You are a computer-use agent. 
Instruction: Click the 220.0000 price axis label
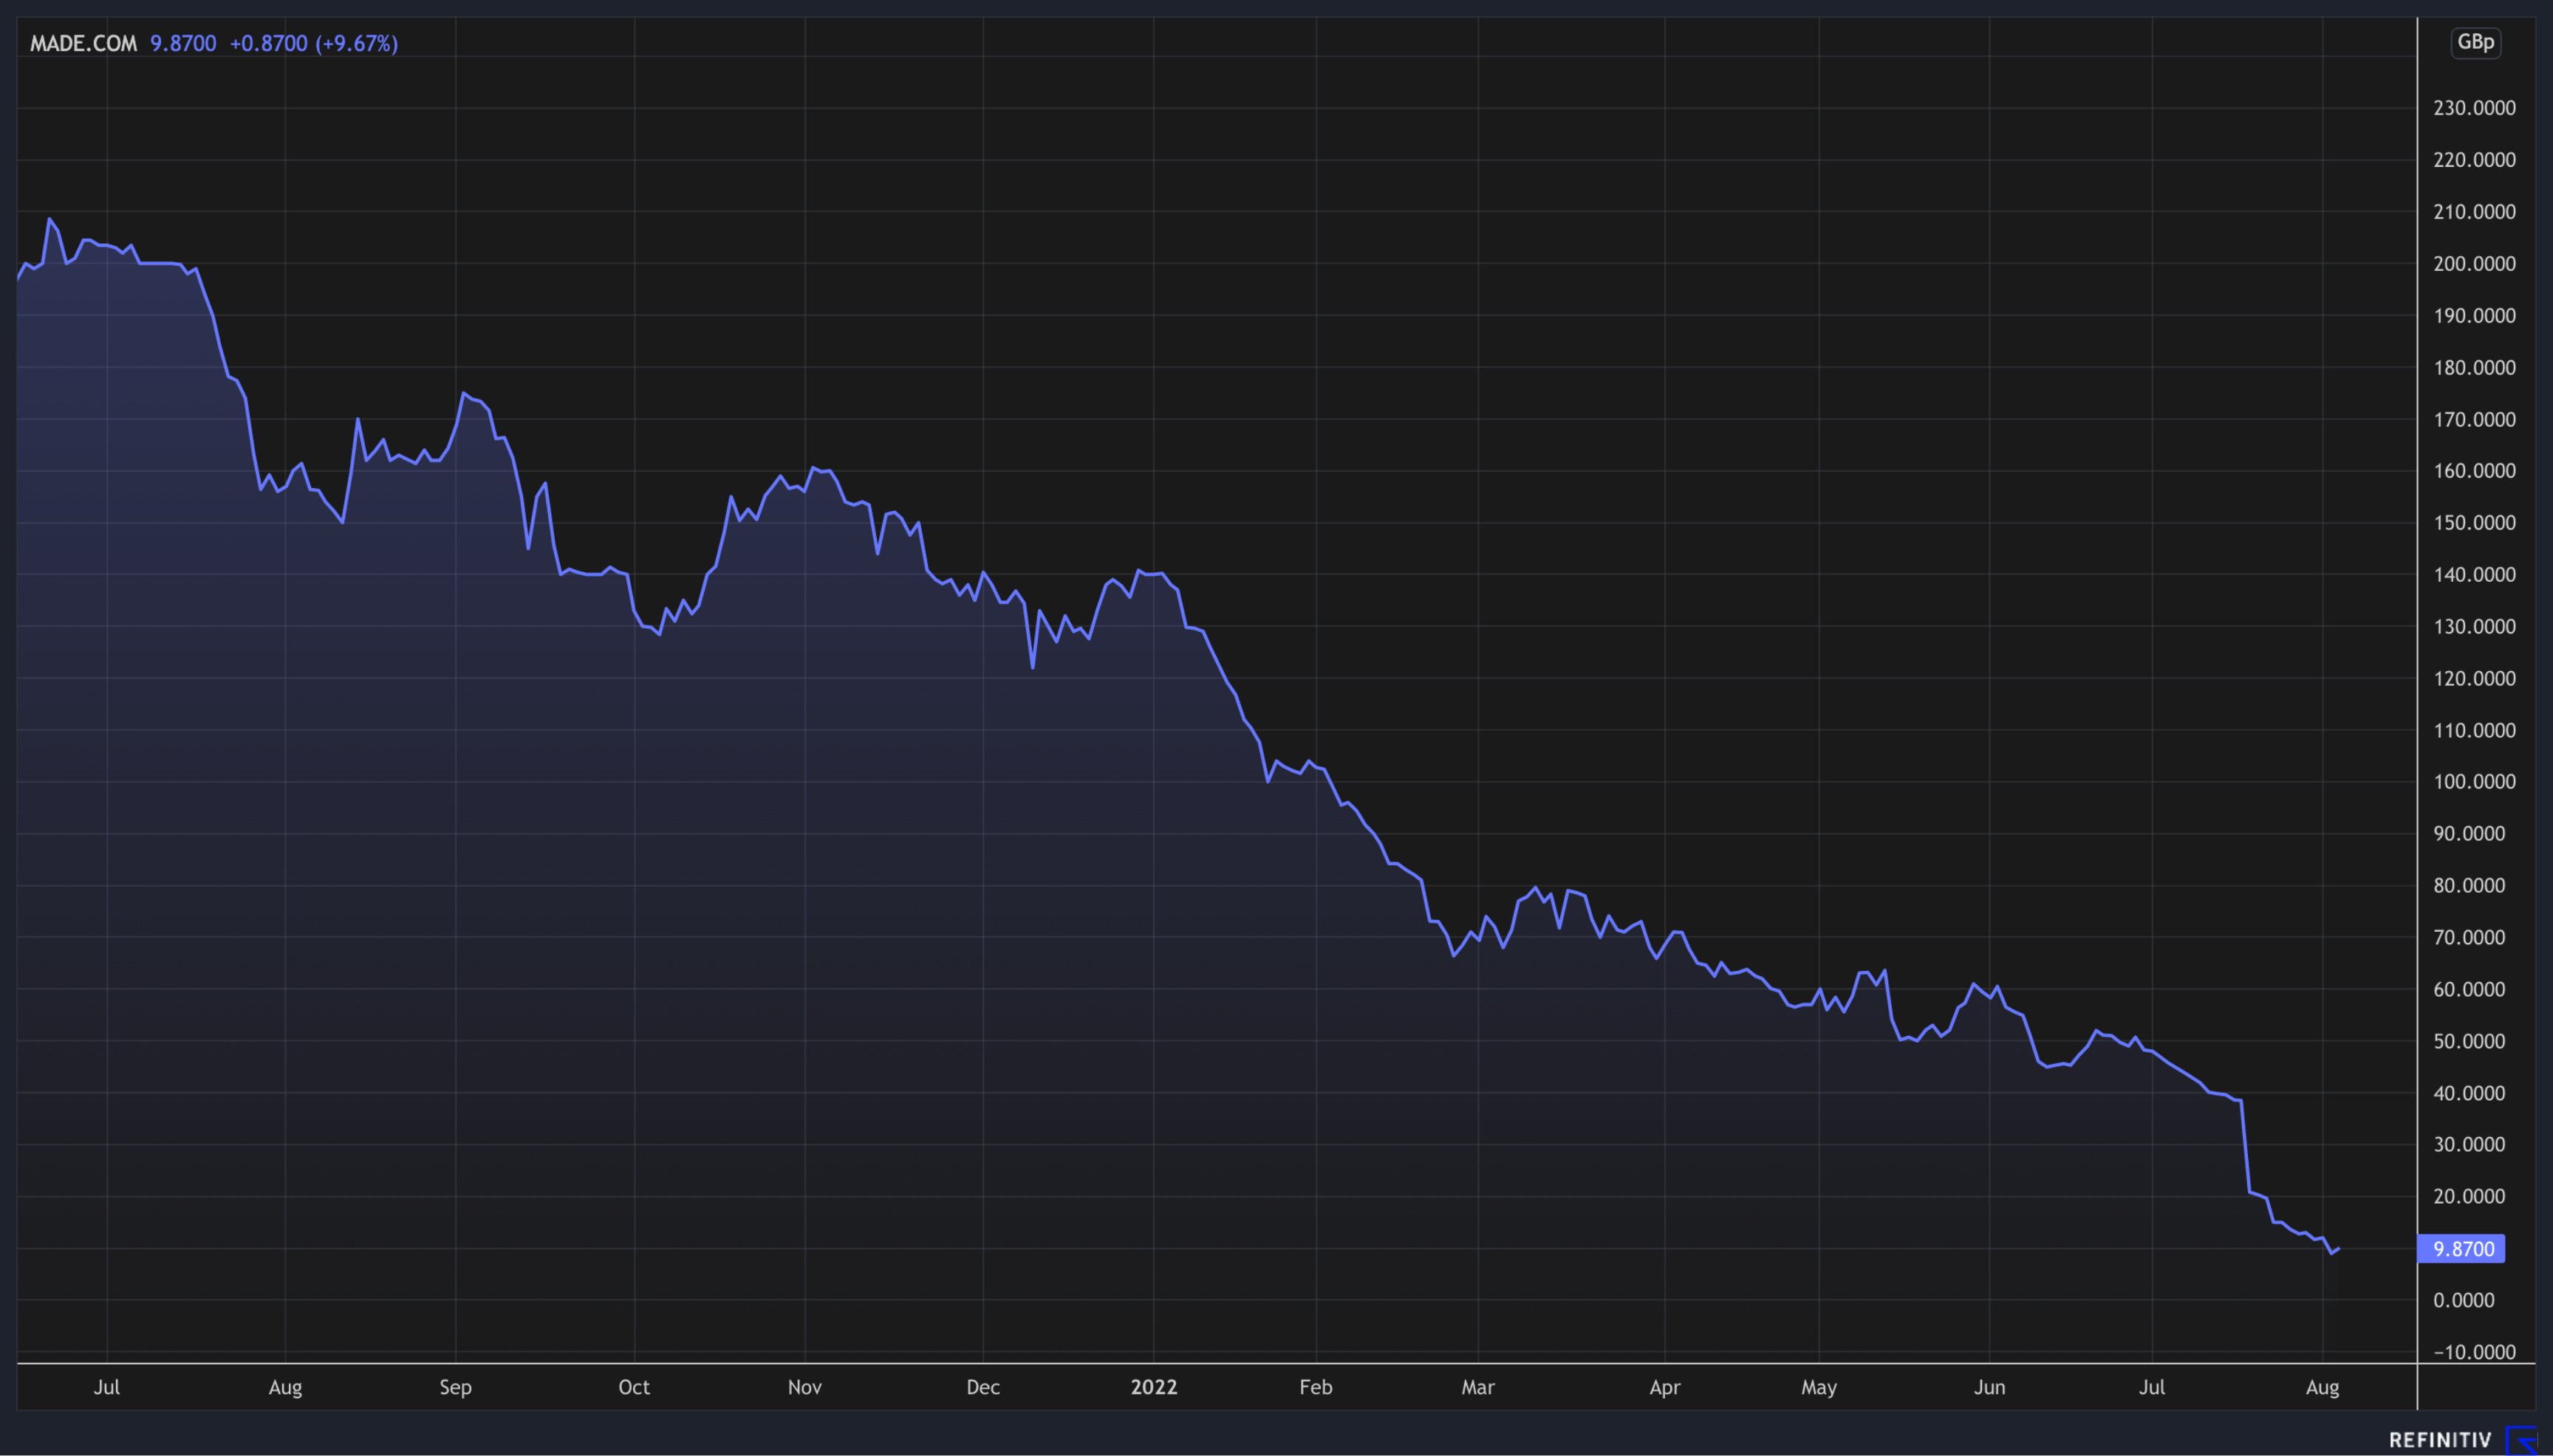(2474, 160)
